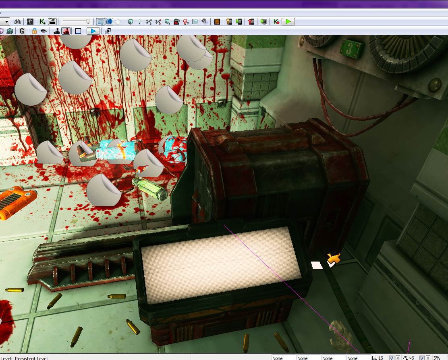The image size is (448, 360).
Task: Open show flags with the eye icon
Action: tap(44, 31)
